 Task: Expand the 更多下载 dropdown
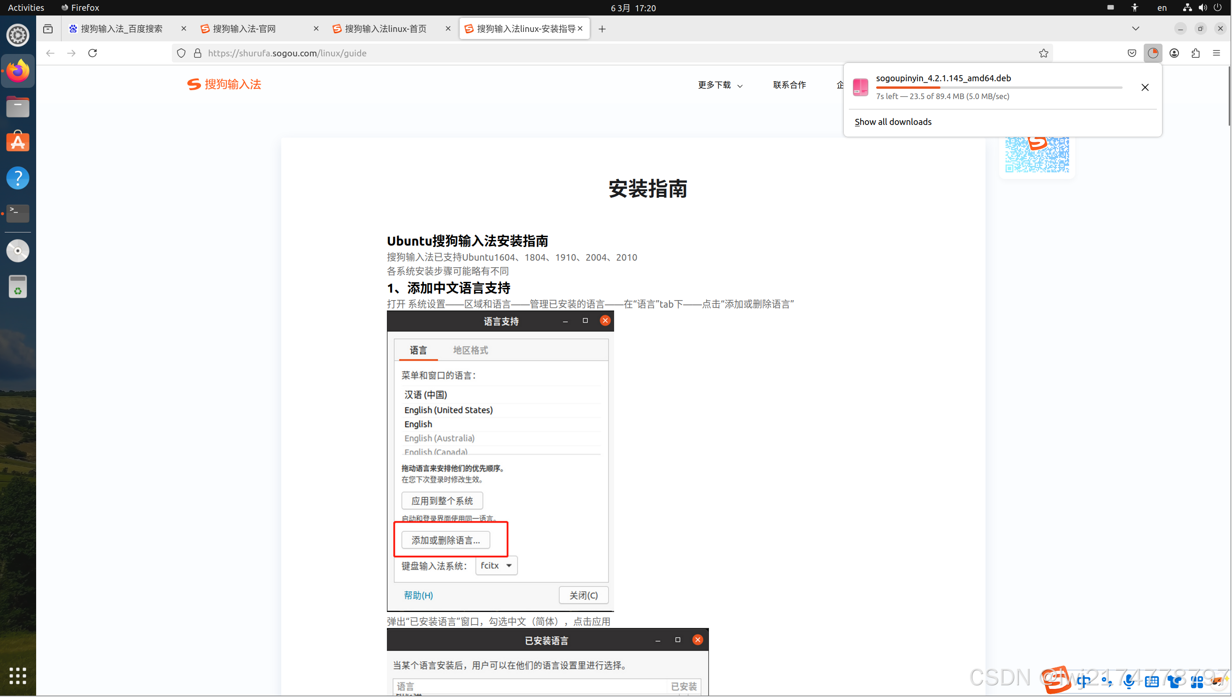tap(721, 85)
